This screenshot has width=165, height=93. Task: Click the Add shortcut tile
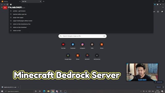pyautogui.click(x=97, y=57)
